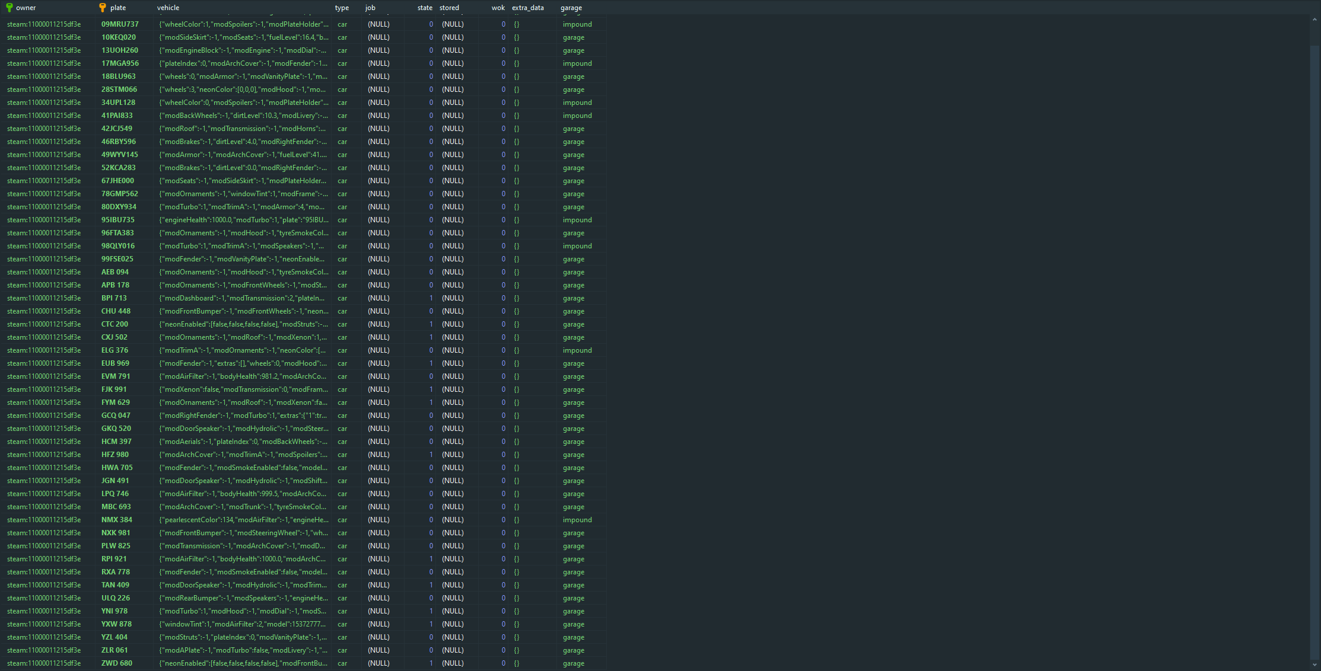Click impound garage value for NMX 384
Viewport: 1321px width, 671px height.
coord(577,520)
